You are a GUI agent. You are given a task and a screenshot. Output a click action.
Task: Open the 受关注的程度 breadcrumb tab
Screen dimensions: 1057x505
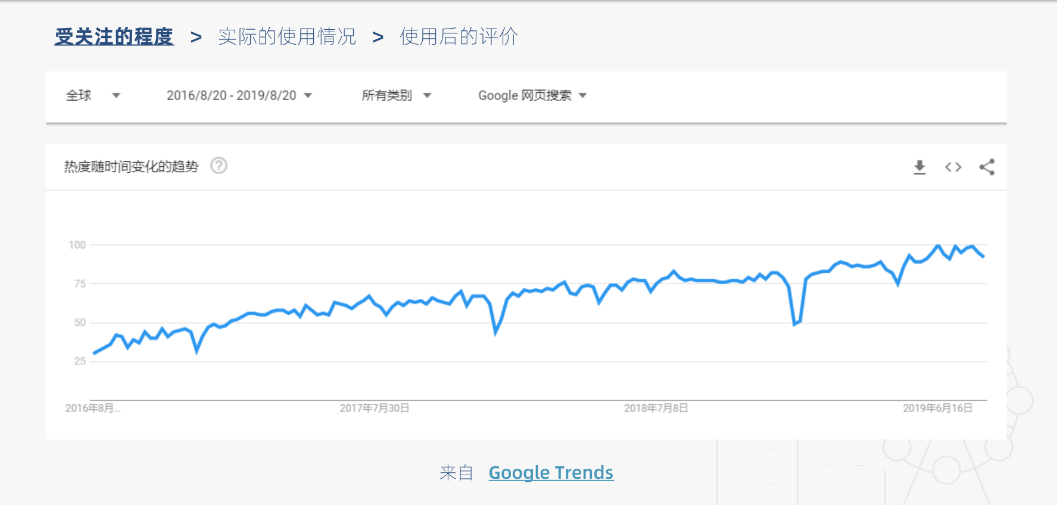pyautogui.click(x=114, y=37)
